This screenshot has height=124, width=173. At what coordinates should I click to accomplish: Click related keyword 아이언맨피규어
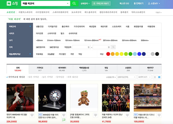(42, 12)
